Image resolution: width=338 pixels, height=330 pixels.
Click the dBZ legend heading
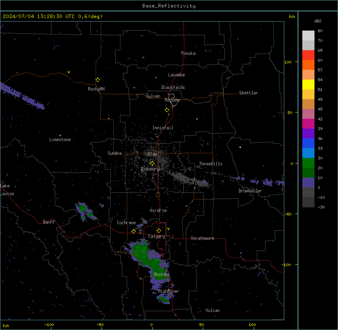pos(318,21)
